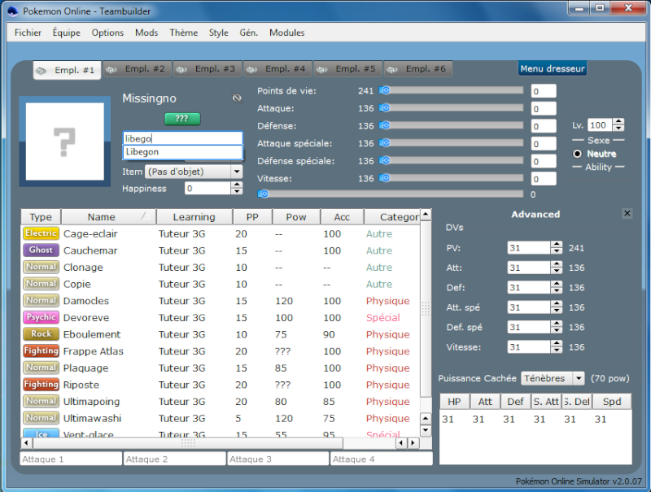
Task: Close the Advanced panel with X
Action: click(627, 214)
